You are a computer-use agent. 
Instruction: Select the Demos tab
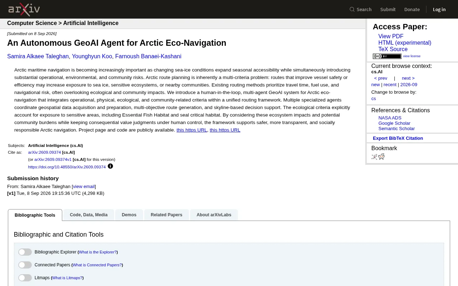pos(129,215)
